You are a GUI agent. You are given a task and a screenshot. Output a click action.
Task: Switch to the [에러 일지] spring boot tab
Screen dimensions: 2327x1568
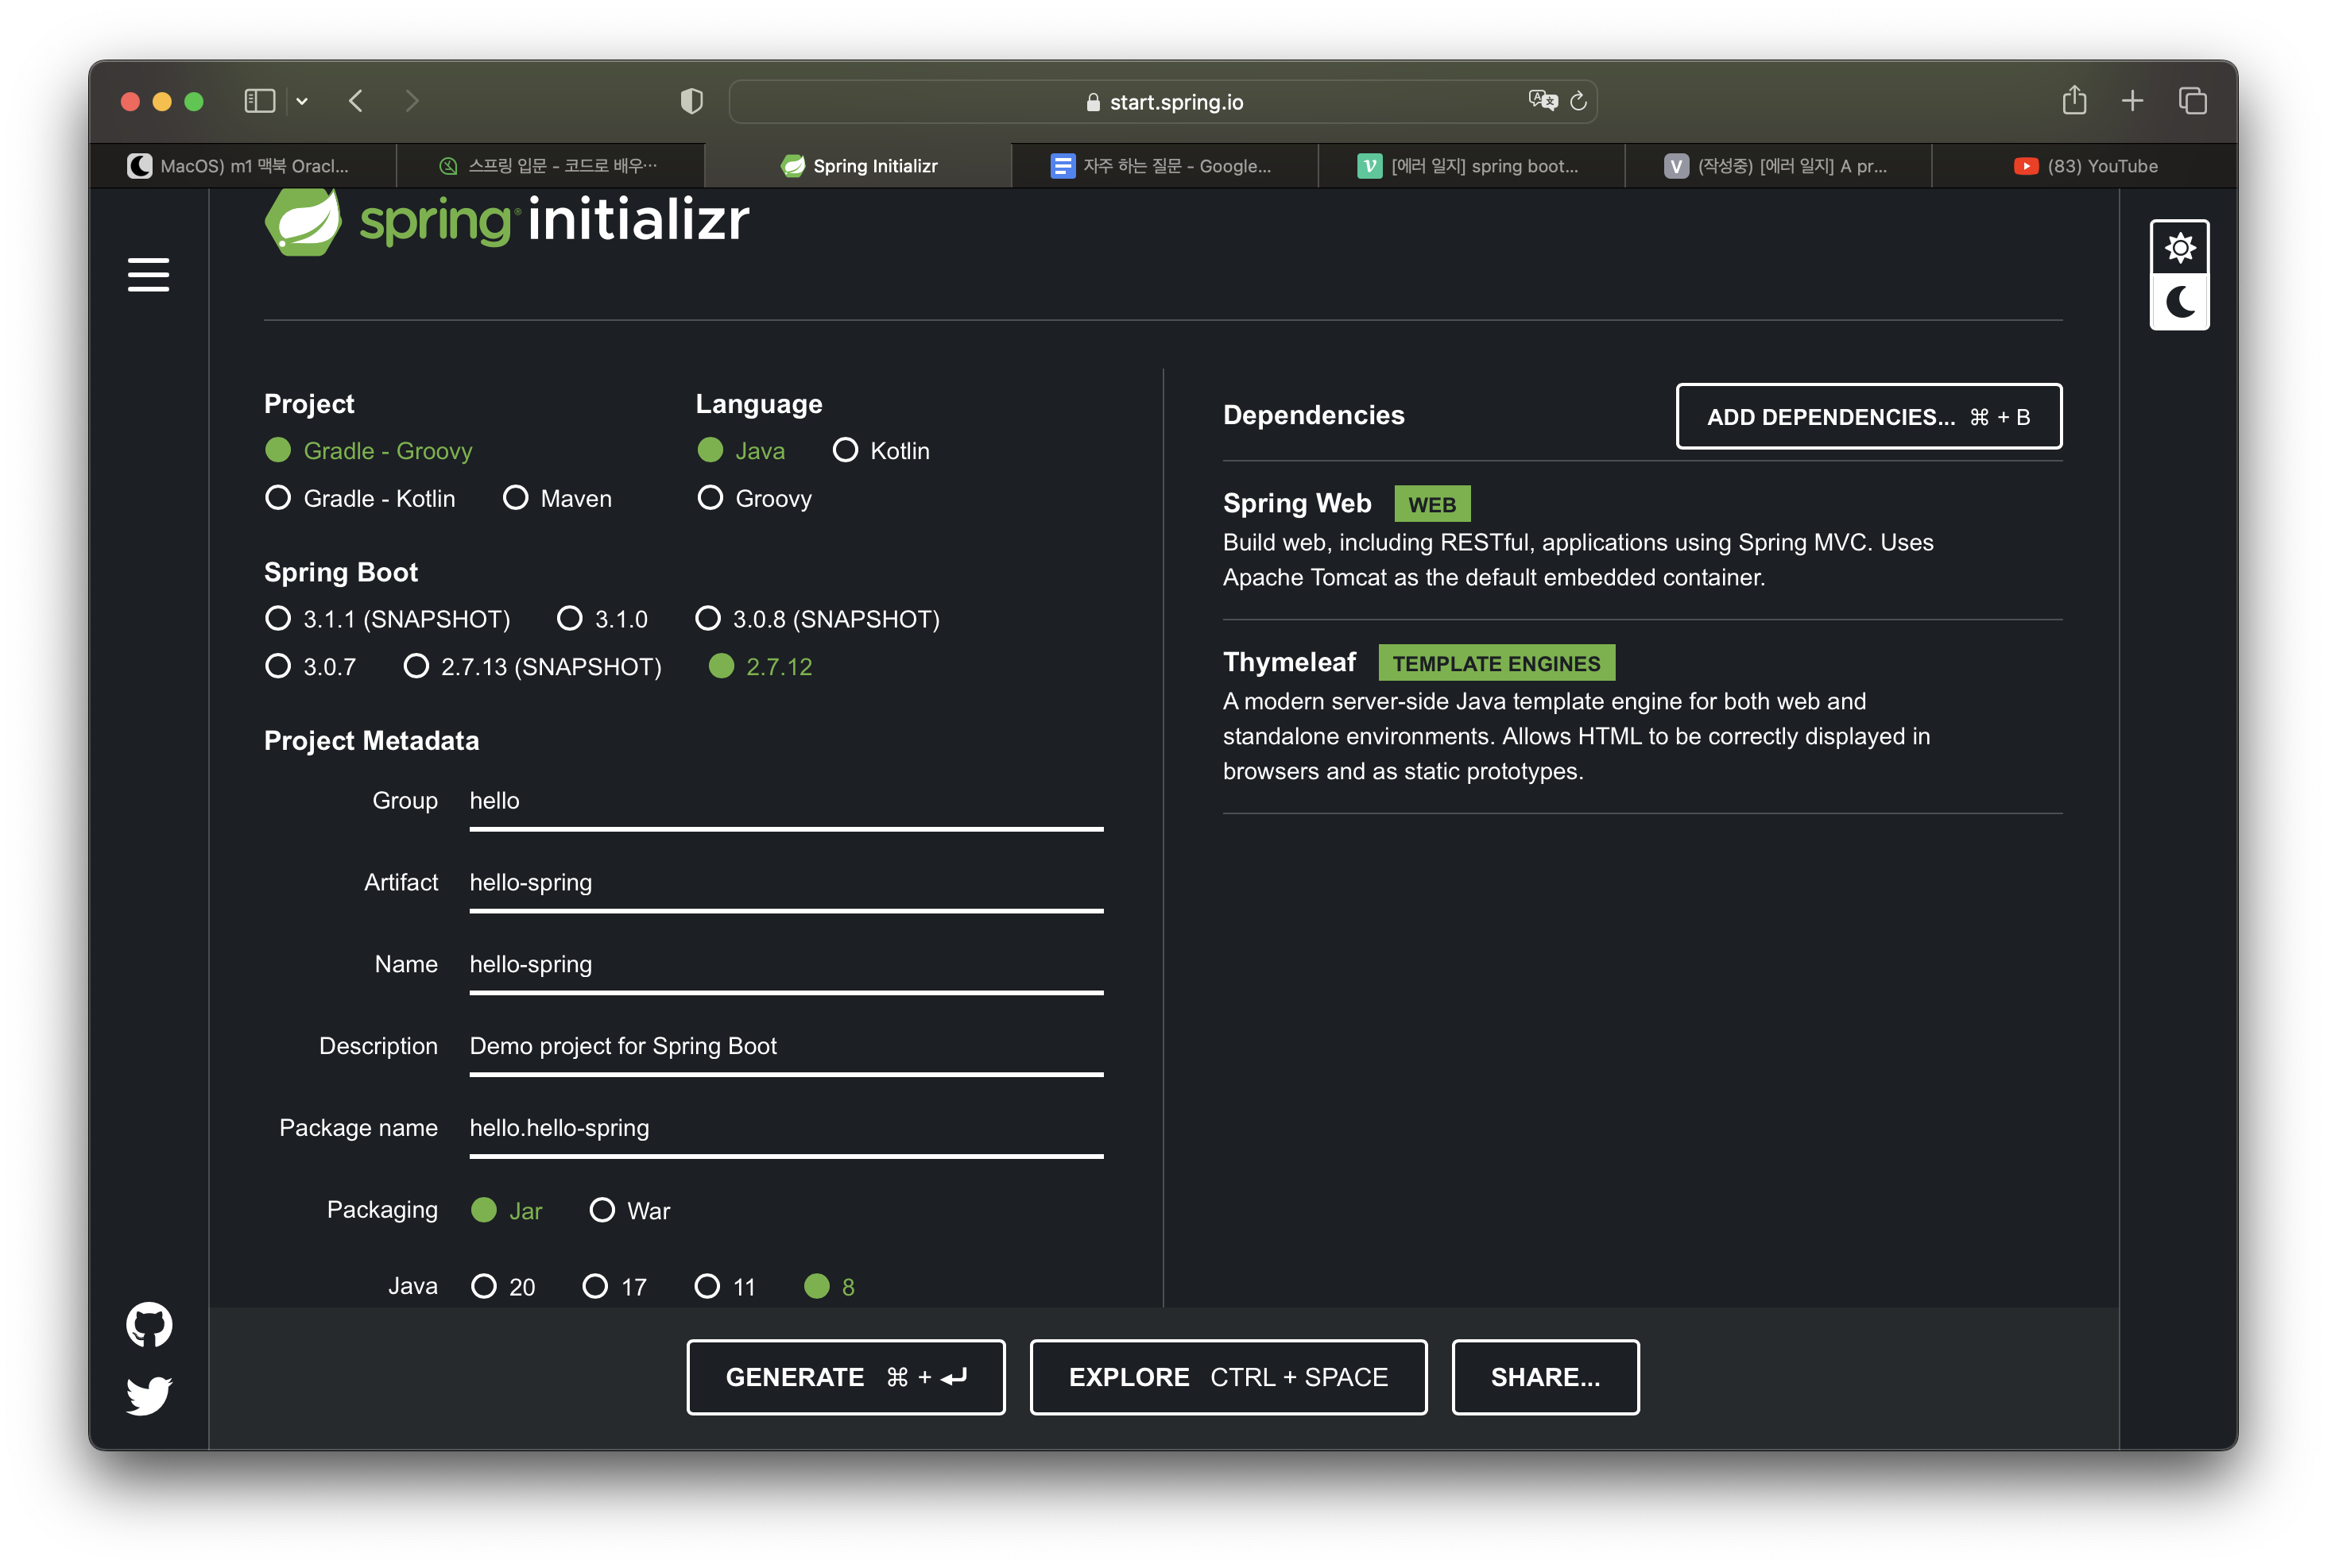click(1472, 166)
